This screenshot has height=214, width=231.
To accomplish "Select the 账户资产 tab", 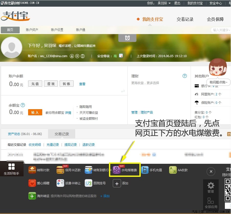I will pyautogui.click(x=32, y=30).
